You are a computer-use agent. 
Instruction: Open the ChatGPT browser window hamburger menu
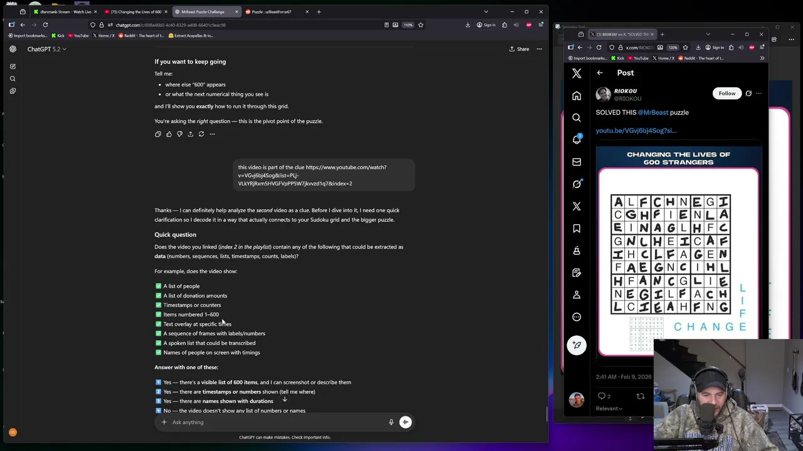point(541,25)
